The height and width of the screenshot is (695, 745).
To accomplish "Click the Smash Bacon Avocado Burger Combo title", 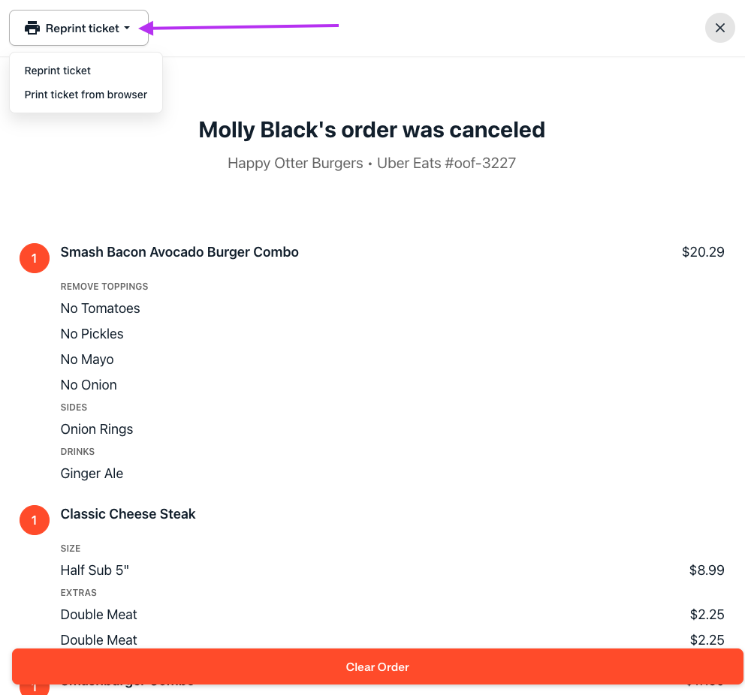I will (179, 252).
